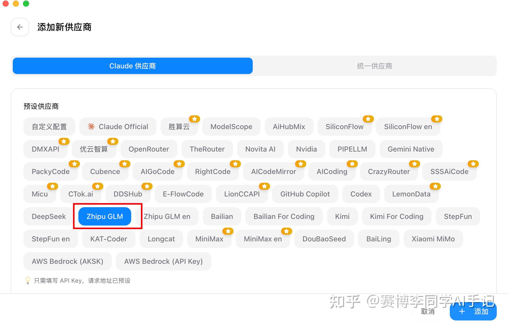Choose the ModelScope provider
The image size is (508, 322).
231,127
